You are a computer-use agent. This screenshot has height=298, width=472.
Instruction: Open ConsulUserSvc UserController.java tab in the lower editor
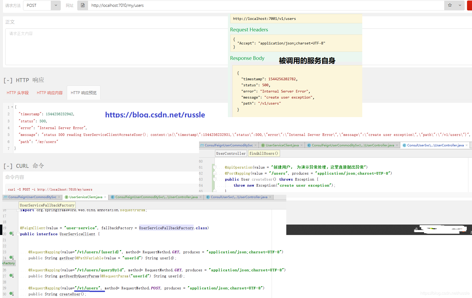pyautogui.click(x=239, y=197)
